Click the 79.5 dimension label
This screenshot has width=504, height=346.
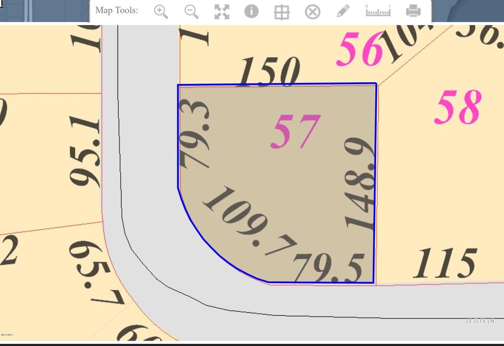pyautogui.click(x=329, y=268)
